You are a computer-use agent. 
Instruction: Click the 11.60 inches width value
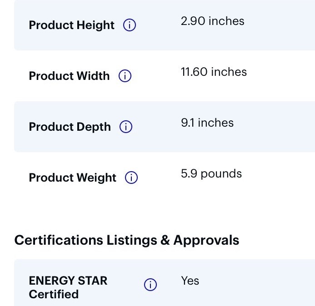[214, 72]
